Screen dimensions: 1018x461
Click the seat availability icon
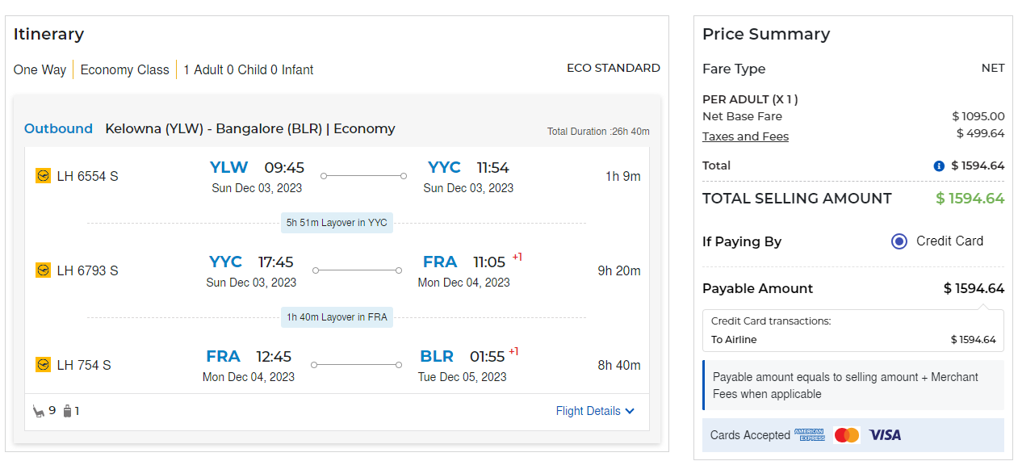pyautogui.click(x=38, y=411)
